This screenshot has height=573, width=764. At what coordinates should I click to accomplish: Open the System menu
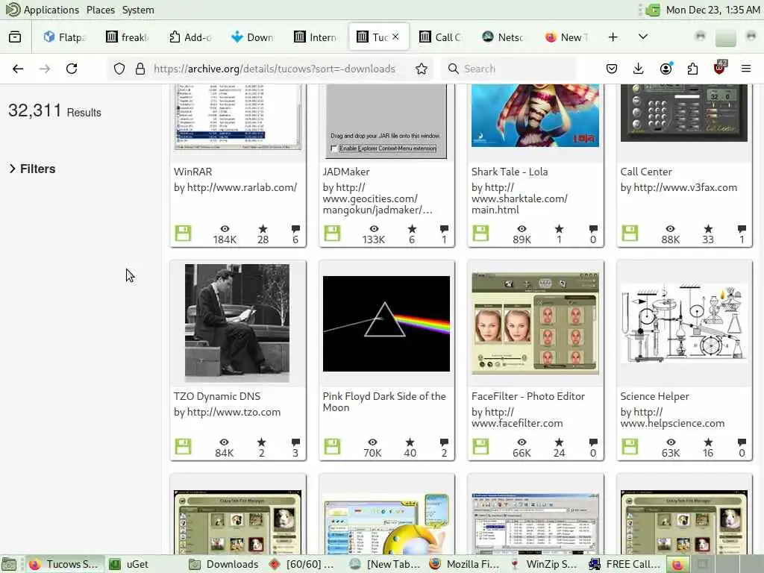pyautogui.click(x=138, y=10)
